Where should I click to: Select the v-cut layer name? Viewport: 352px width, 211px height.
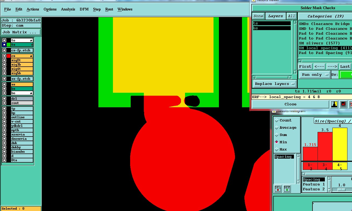coord(22,121)
